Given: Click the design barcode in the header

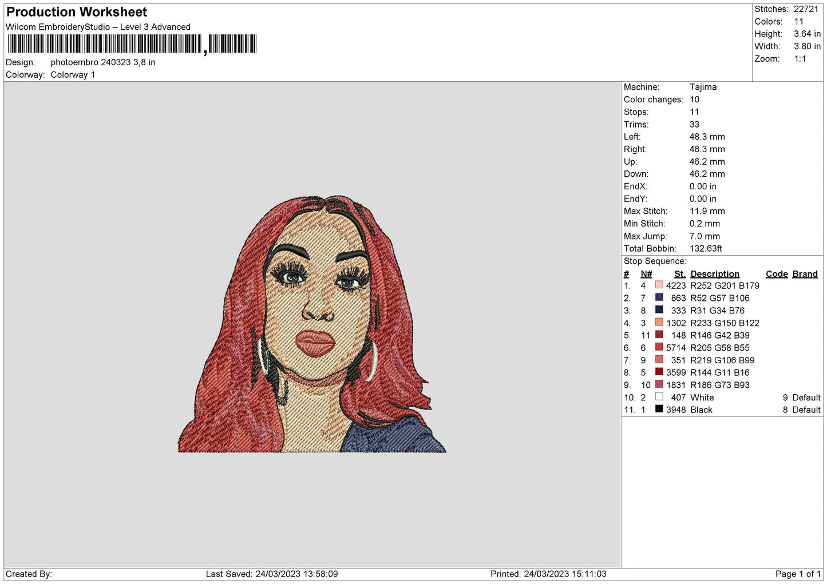Looking at the screenshot, I should tap(132, 44).
